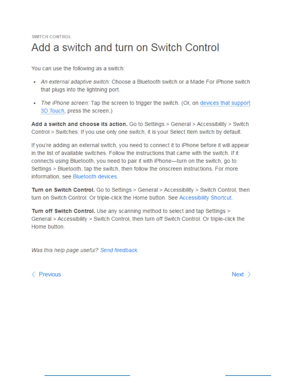This screenshot has width=283, height=383.
Task: Open the Next page link
Action: tap(238, 274)
